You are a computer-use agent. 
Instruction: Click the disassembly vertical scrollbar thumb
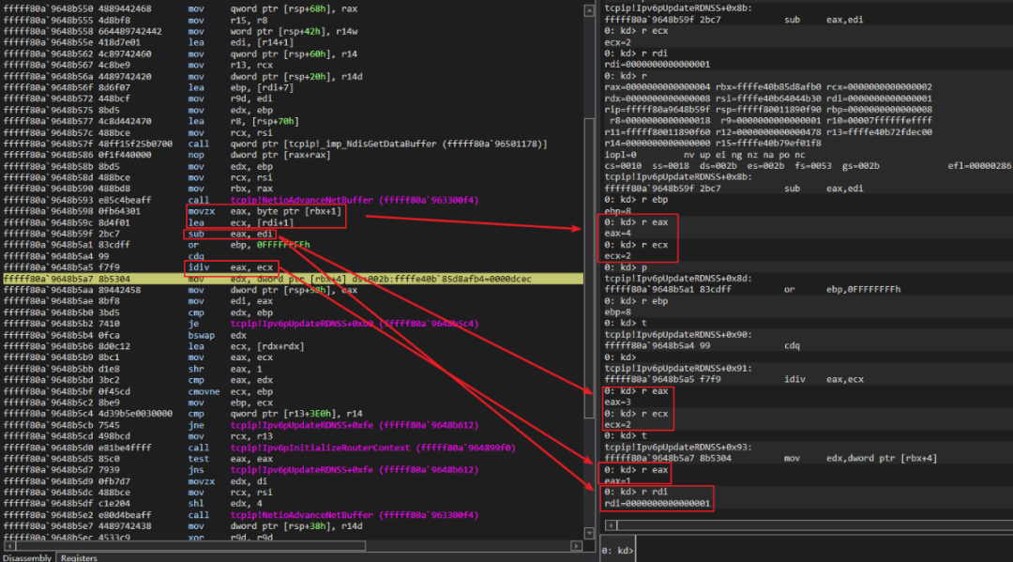(x=589, y=268)
